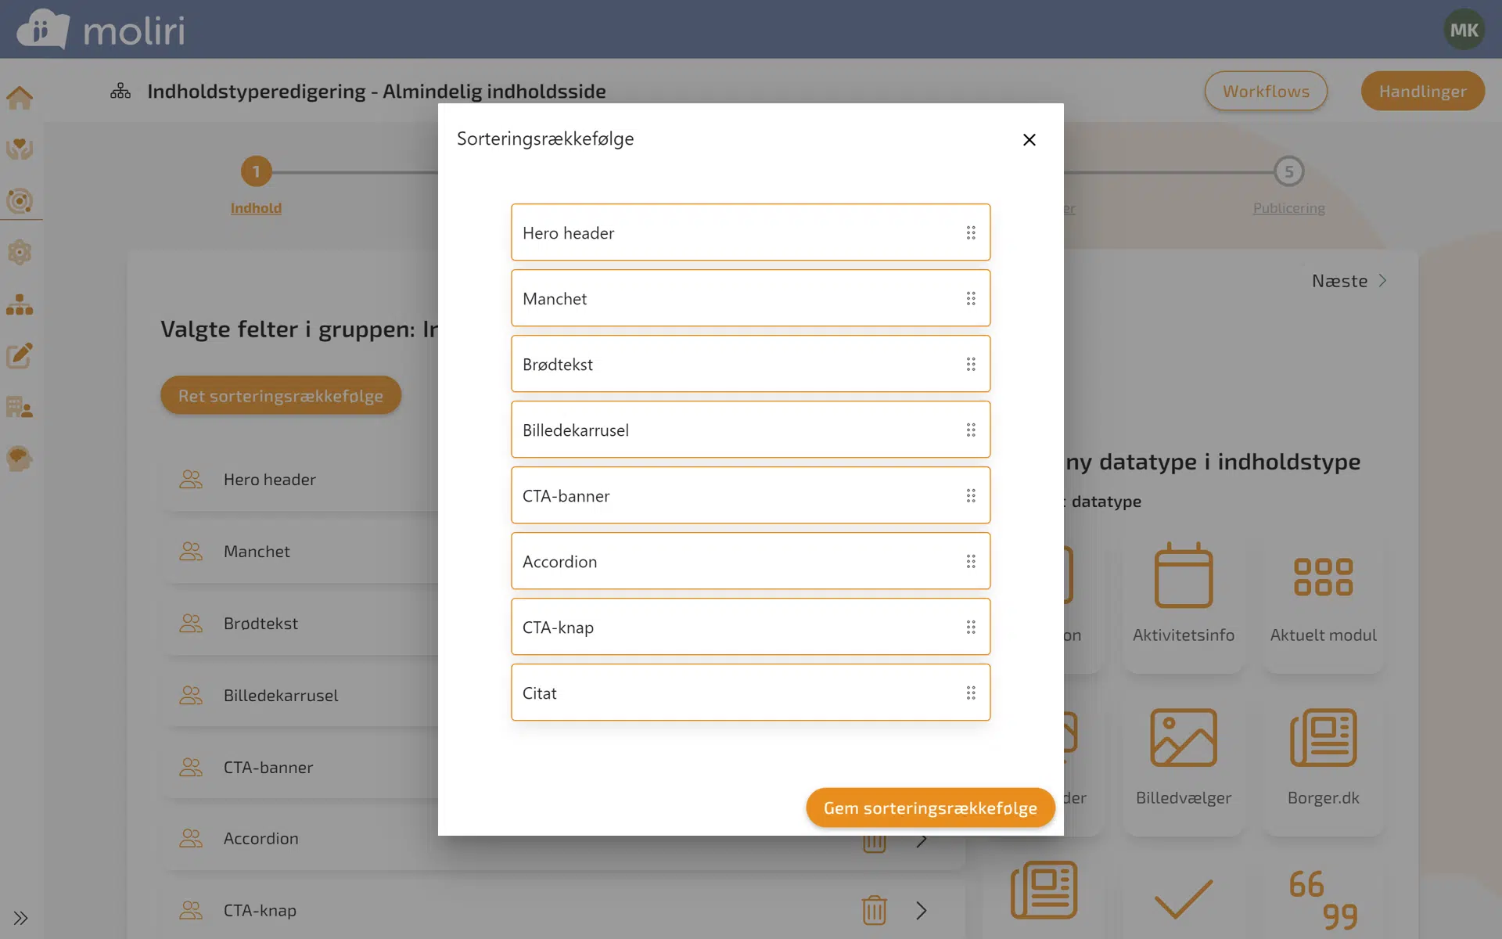
Task: Click the edit pencil icon in the sidebar
Action: click(x=20, y=355)
